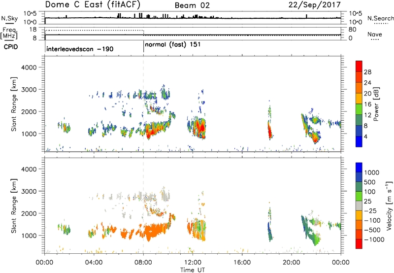
Task: Click the "04:00" time axis label
Action: click(94, 262)
